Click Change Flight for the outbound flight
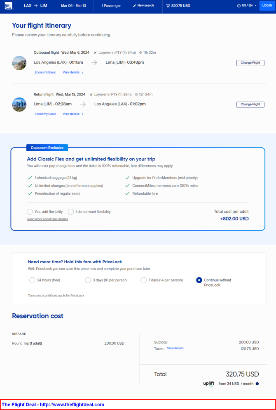The width and height of the screenshot is (276, 410). (x=250, y=63)
